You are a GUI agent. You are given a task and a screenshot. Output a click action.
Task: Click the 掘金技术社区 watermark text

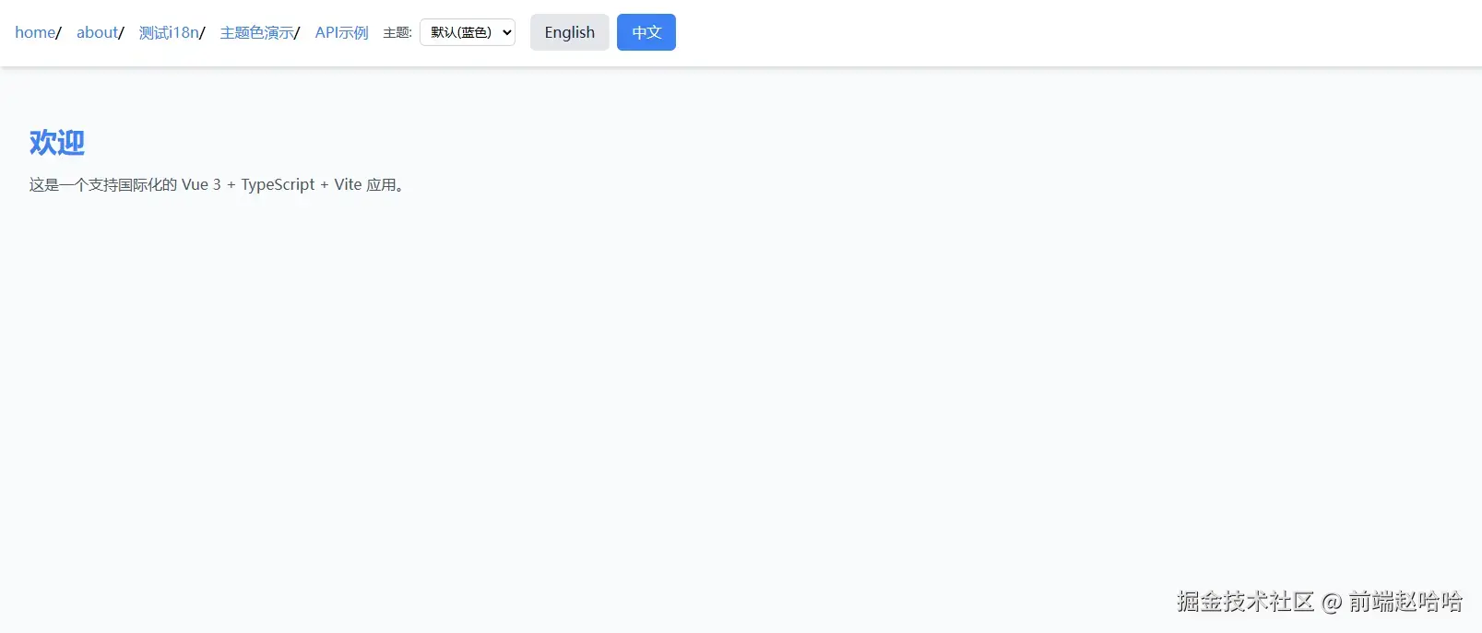click(1245, 602)
